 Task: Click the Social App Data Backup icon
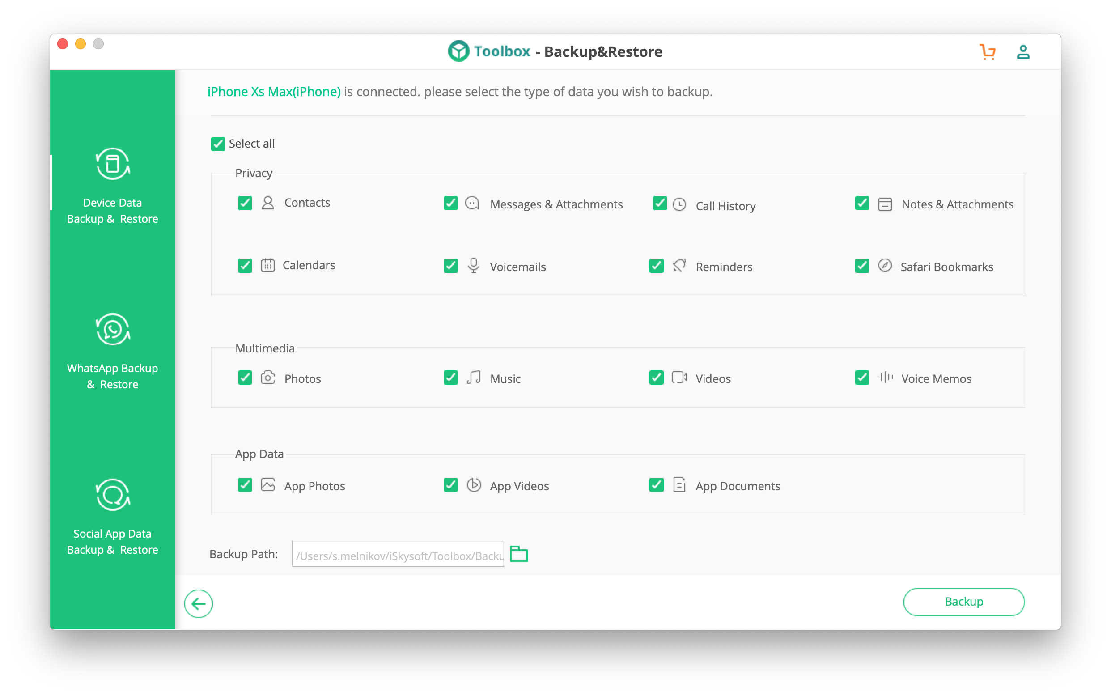click(113, 495)
